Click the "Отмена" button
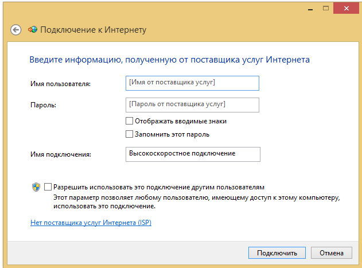Viewport: 362px width, 268px height. point(331,253)
